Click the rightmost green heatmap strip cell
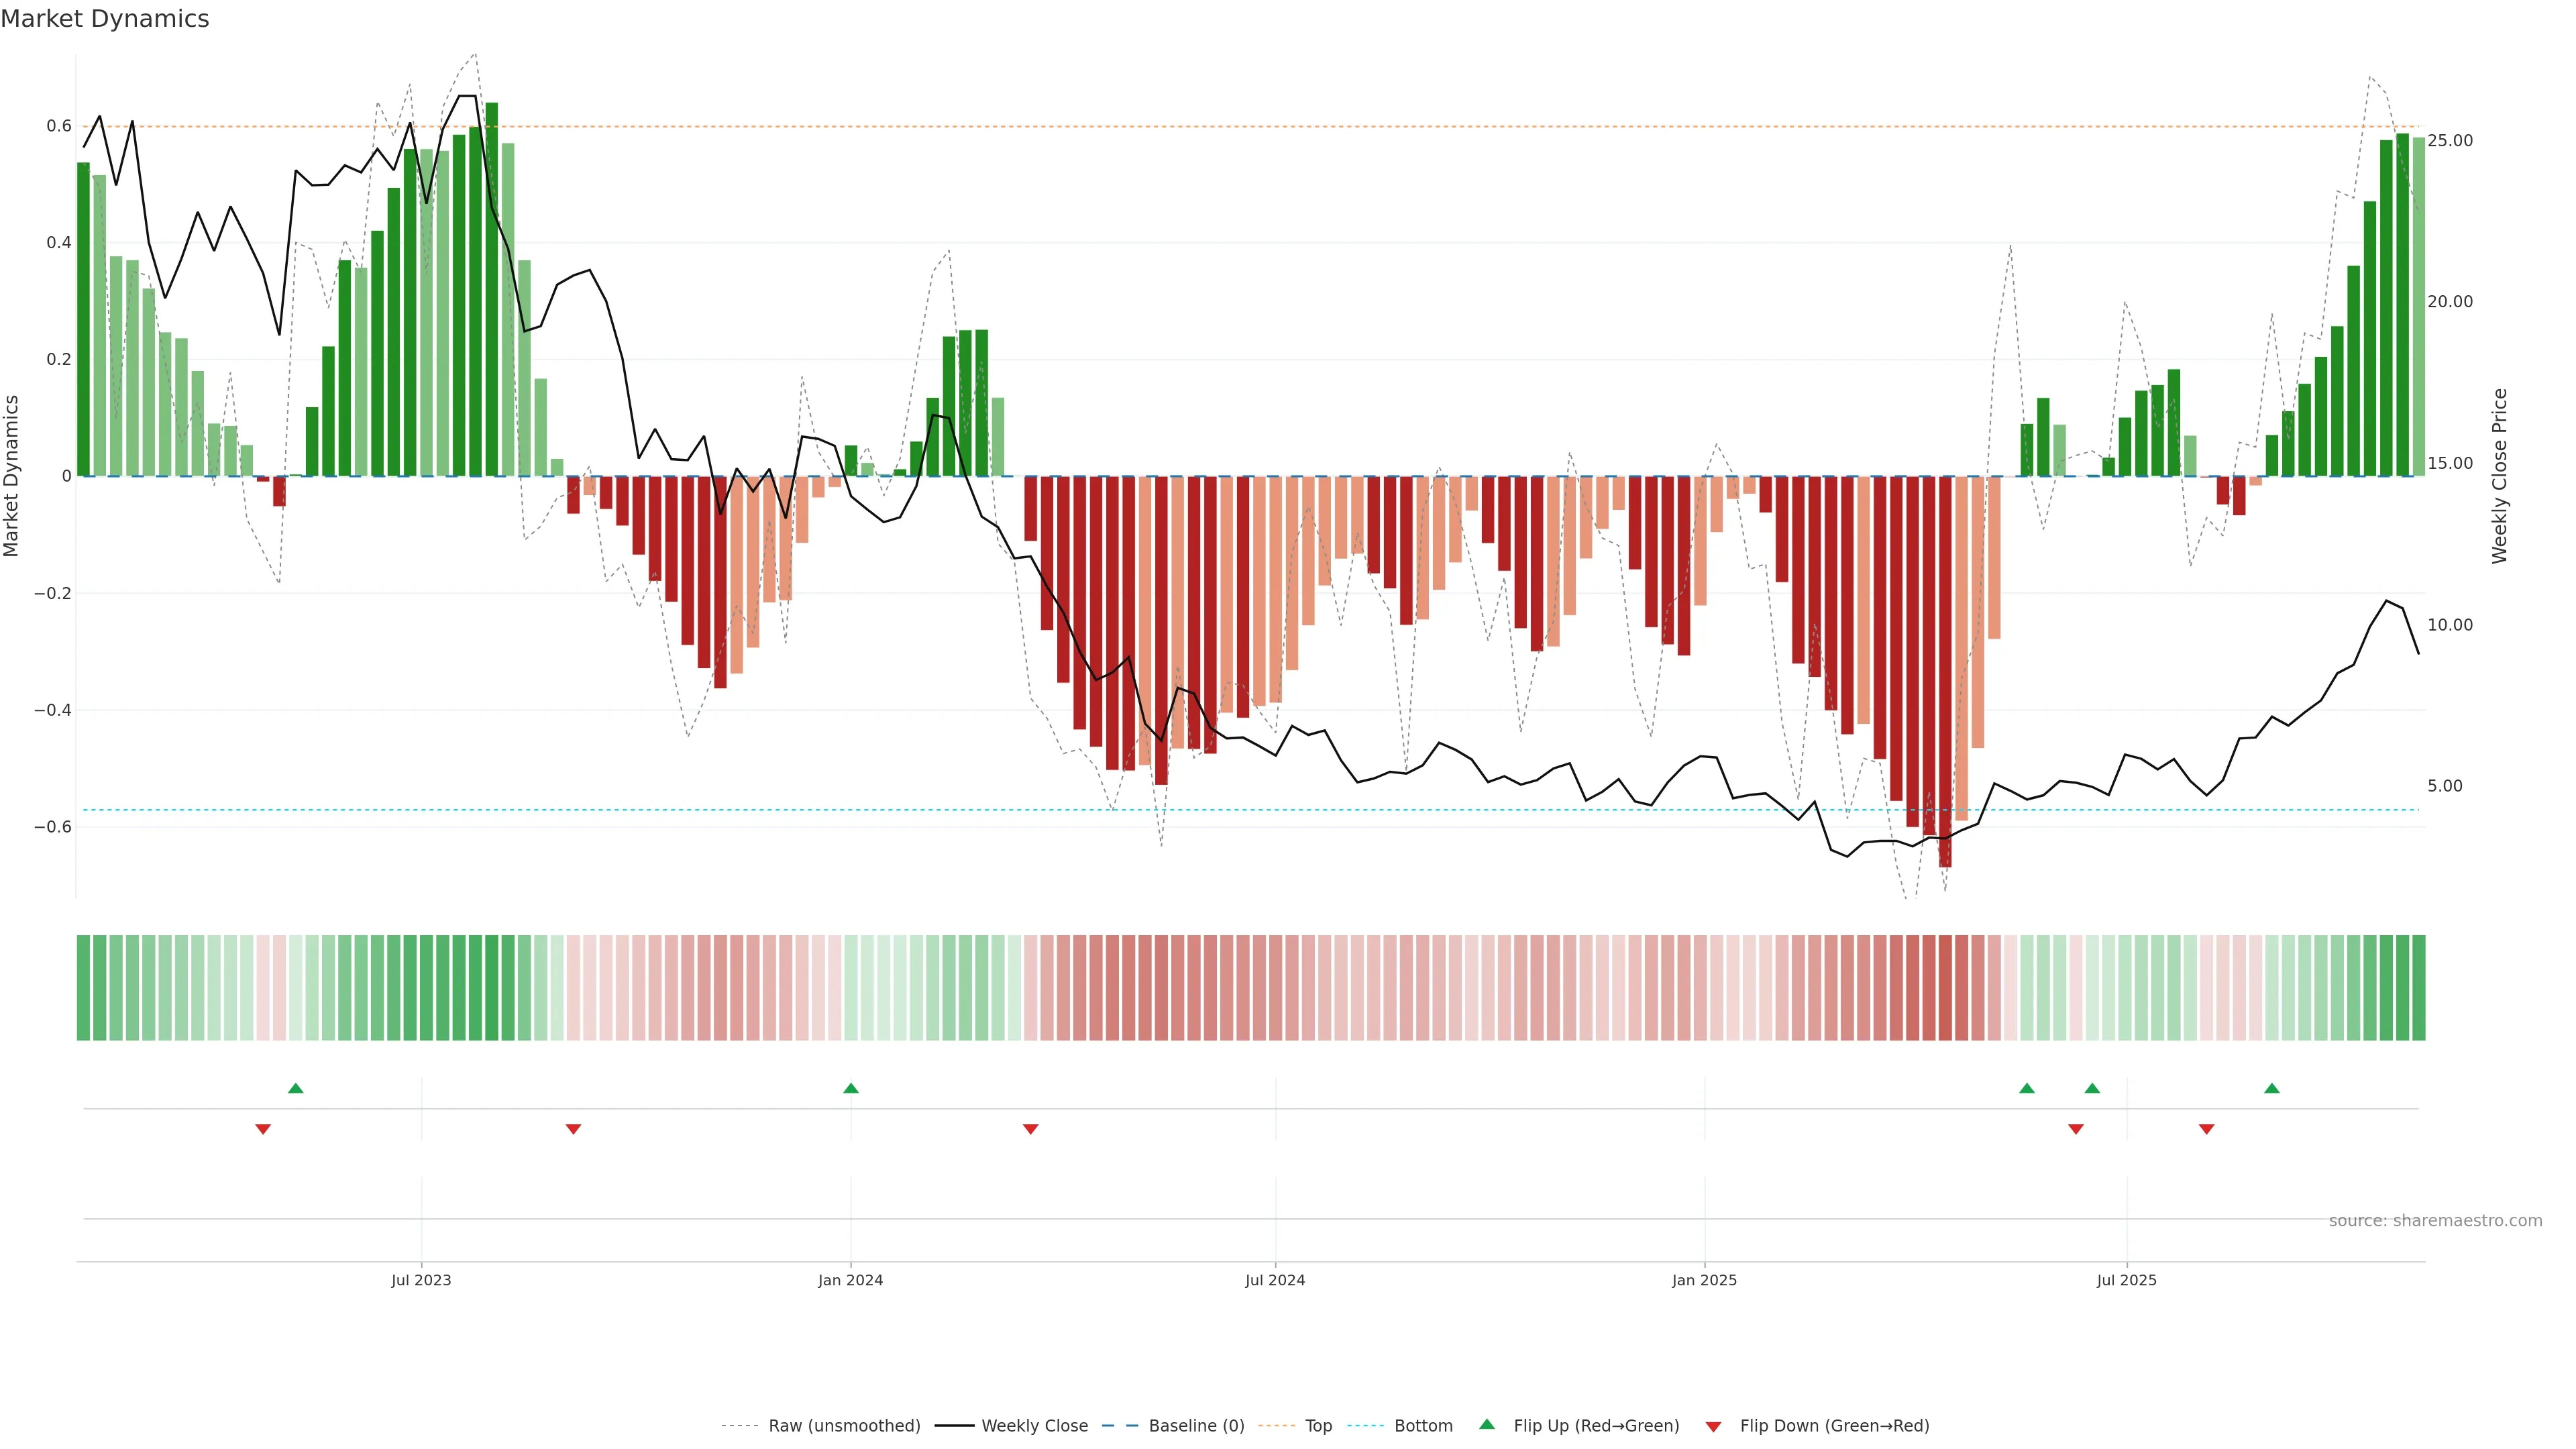Viewport: 2576px width, 1449px height. pos(2418,987)
